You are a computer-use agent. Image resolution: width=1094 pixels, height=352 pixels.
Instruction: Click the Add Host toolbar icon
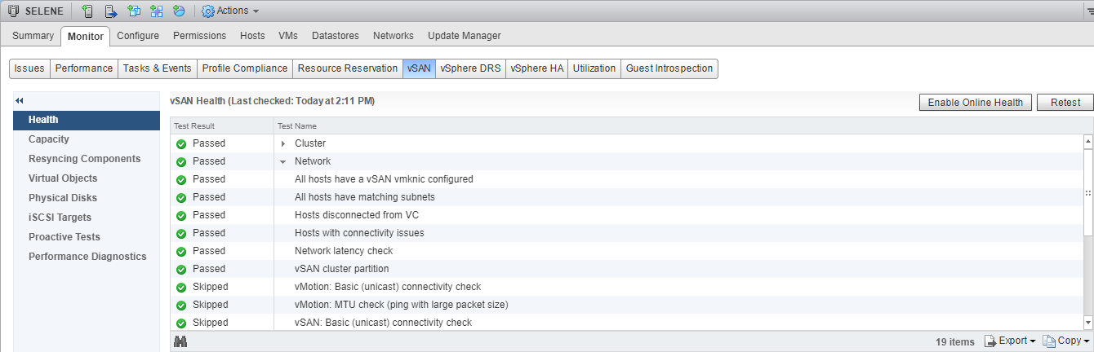(87, 11)
